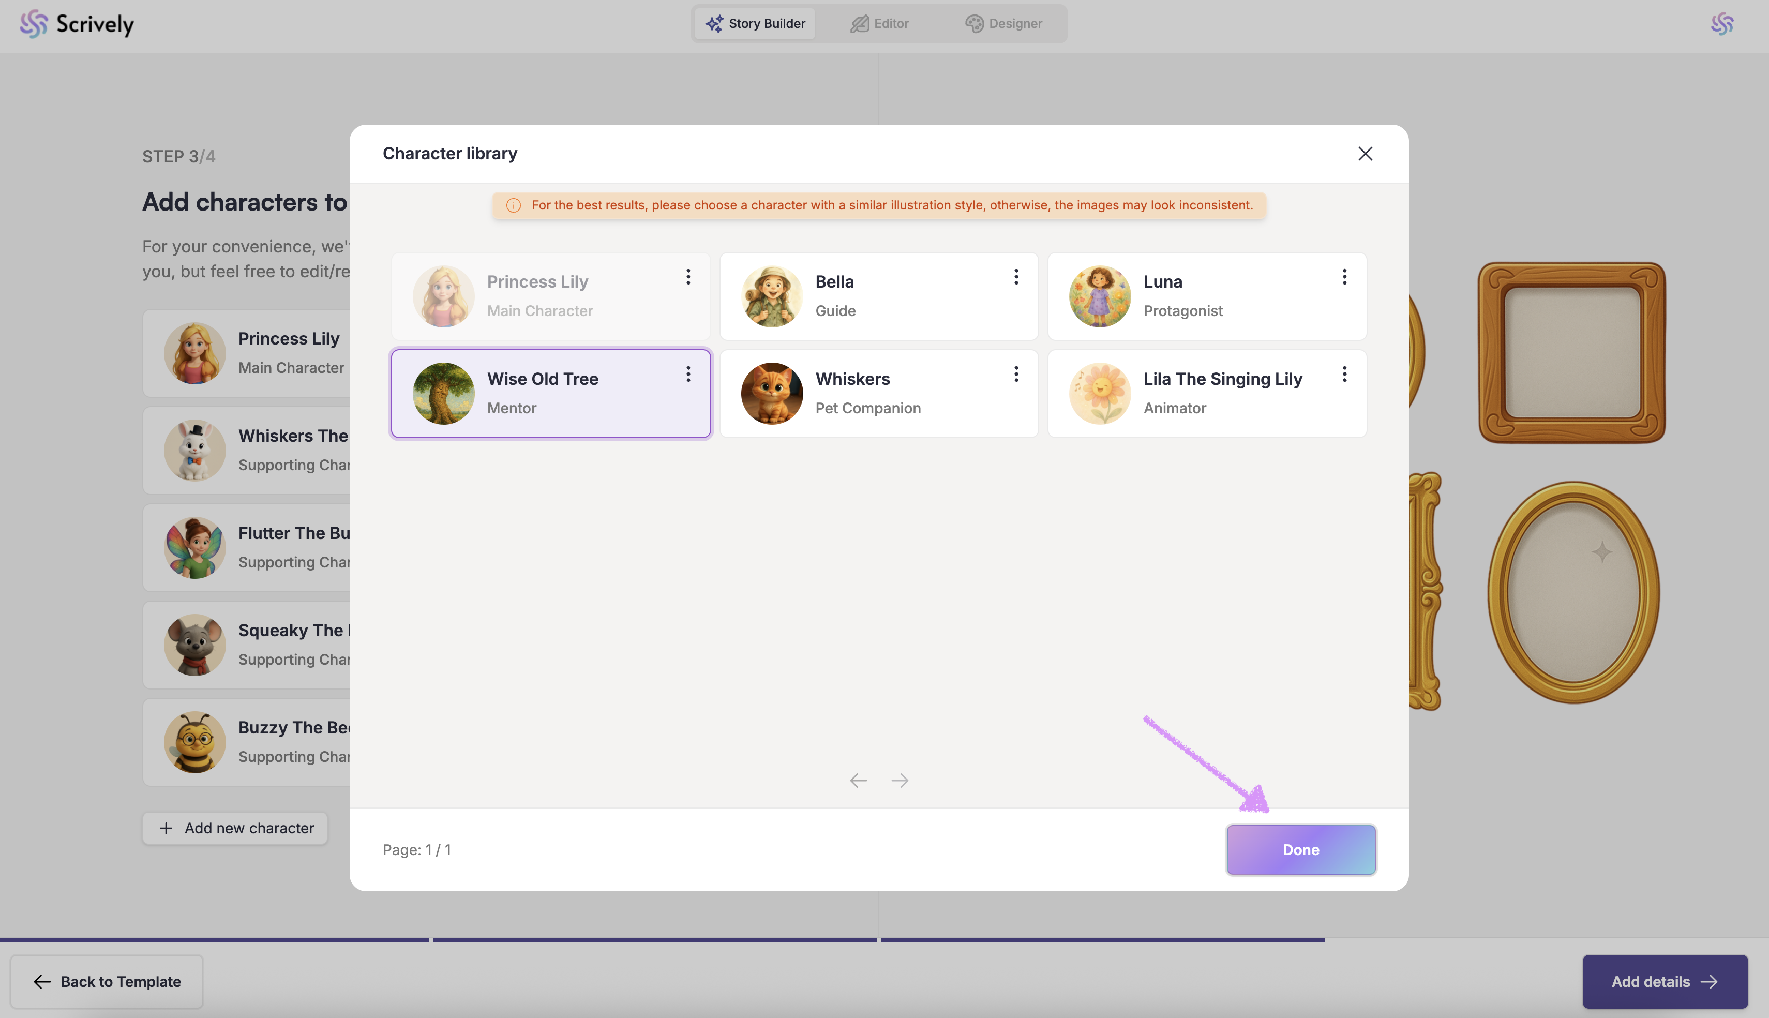
Task: Deselect the Wise Old Tree character
Action: (550, 394)
